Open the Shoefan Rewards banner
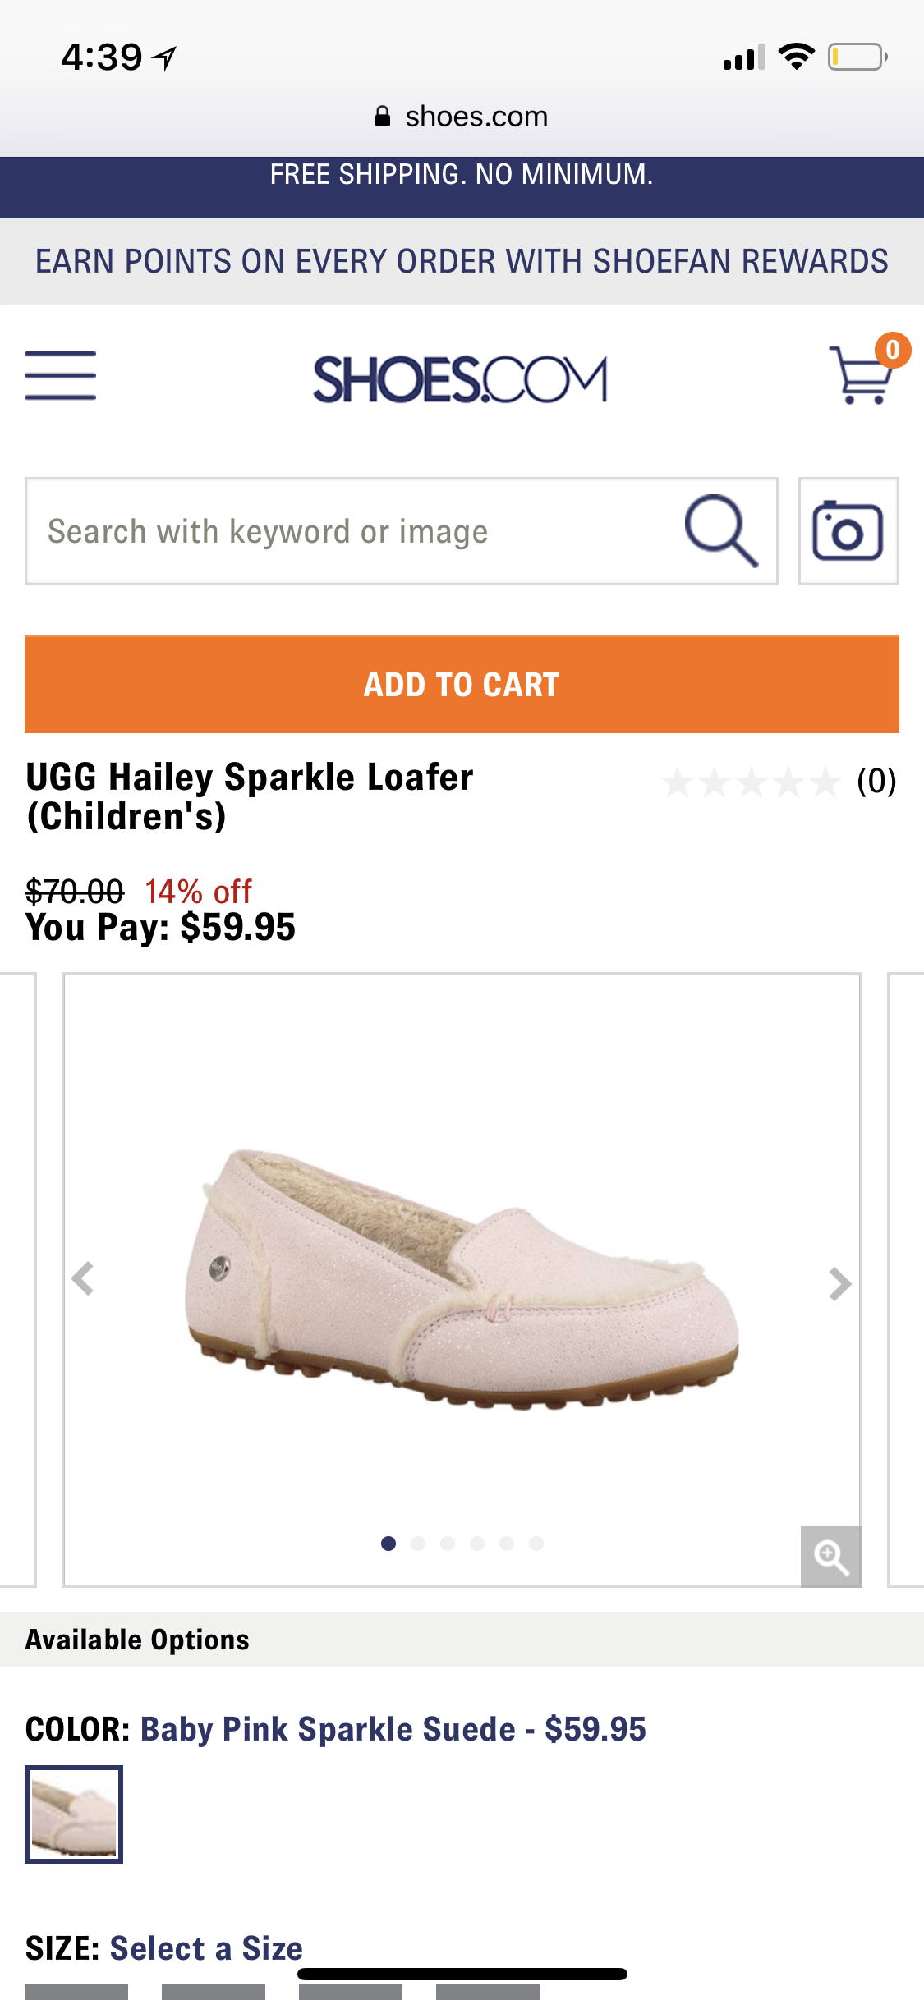The height and width of the screenshot is (2000, 924). [x=462, y=261]
